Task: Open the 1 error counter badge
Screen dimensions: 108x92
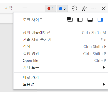Action: pos(50,8)
